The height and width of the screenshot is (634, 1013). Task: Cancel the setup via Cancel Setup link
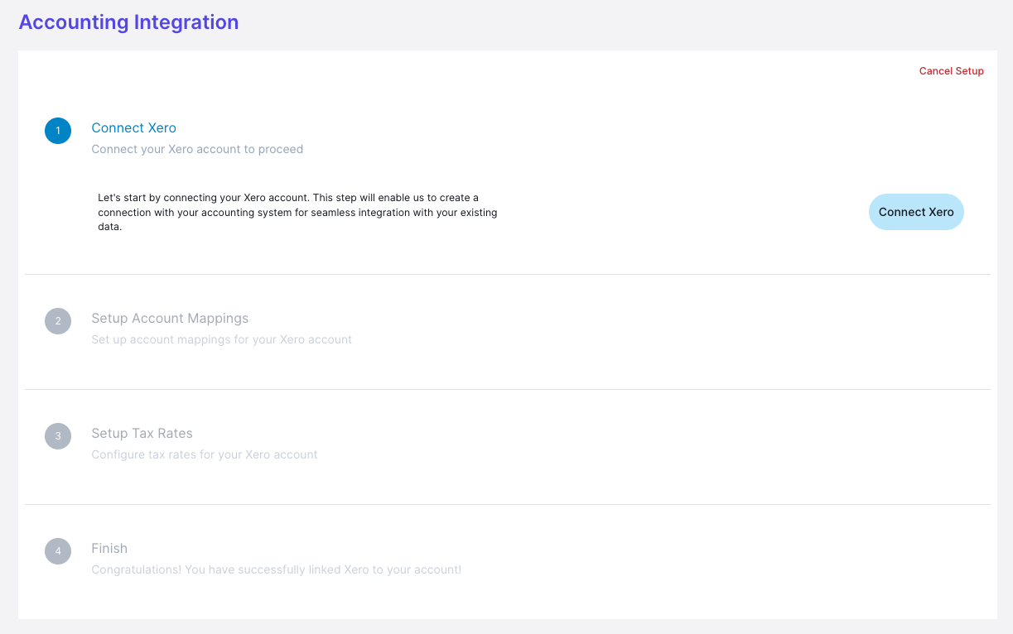952,71
